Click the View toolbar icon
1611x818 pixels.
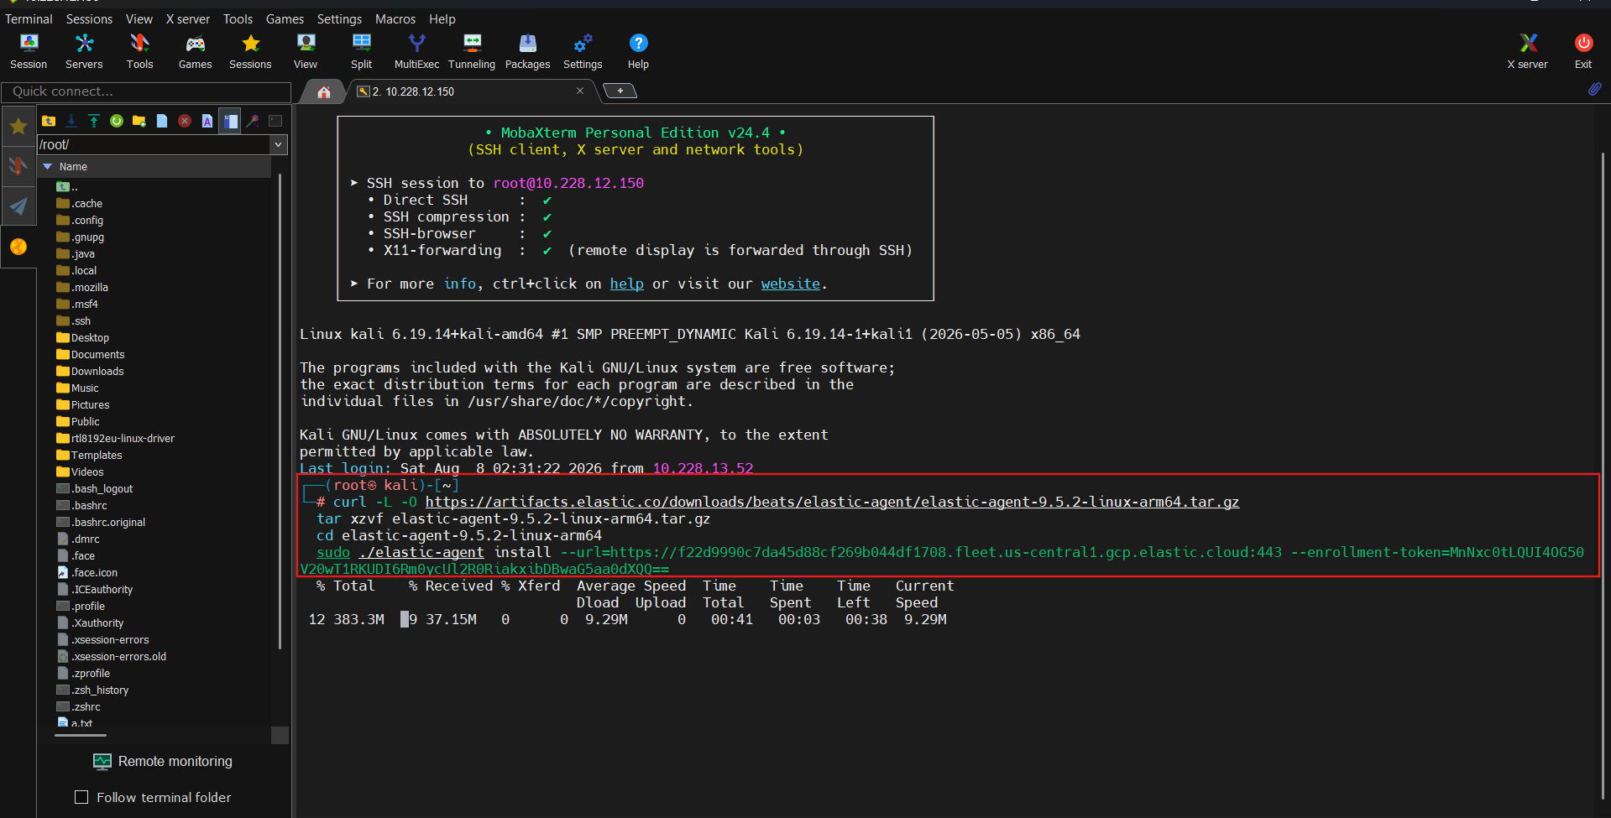point(306,50)
